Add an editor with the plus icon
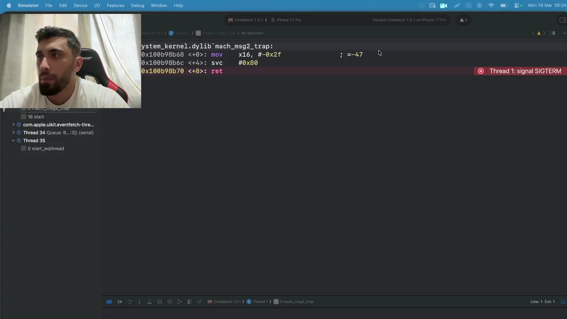The width and height of the screenshot is (567, 319). [564, 33]
